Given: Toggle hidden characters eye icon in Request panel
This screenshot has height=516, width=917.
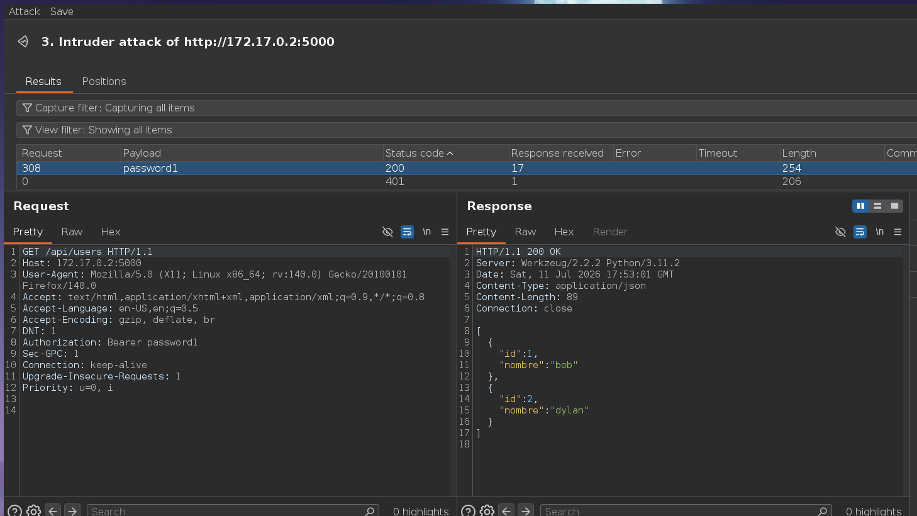Looking at the screenshot, I should (387, 232).
